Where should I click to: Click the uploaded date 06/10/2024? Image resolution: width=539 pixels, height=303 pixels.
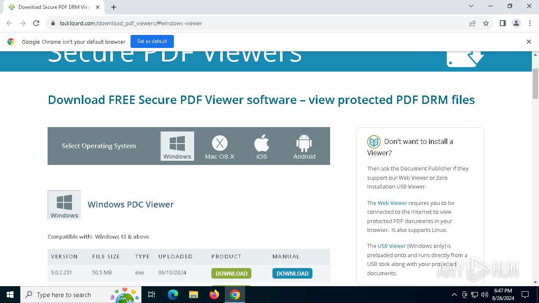(172, 273)
